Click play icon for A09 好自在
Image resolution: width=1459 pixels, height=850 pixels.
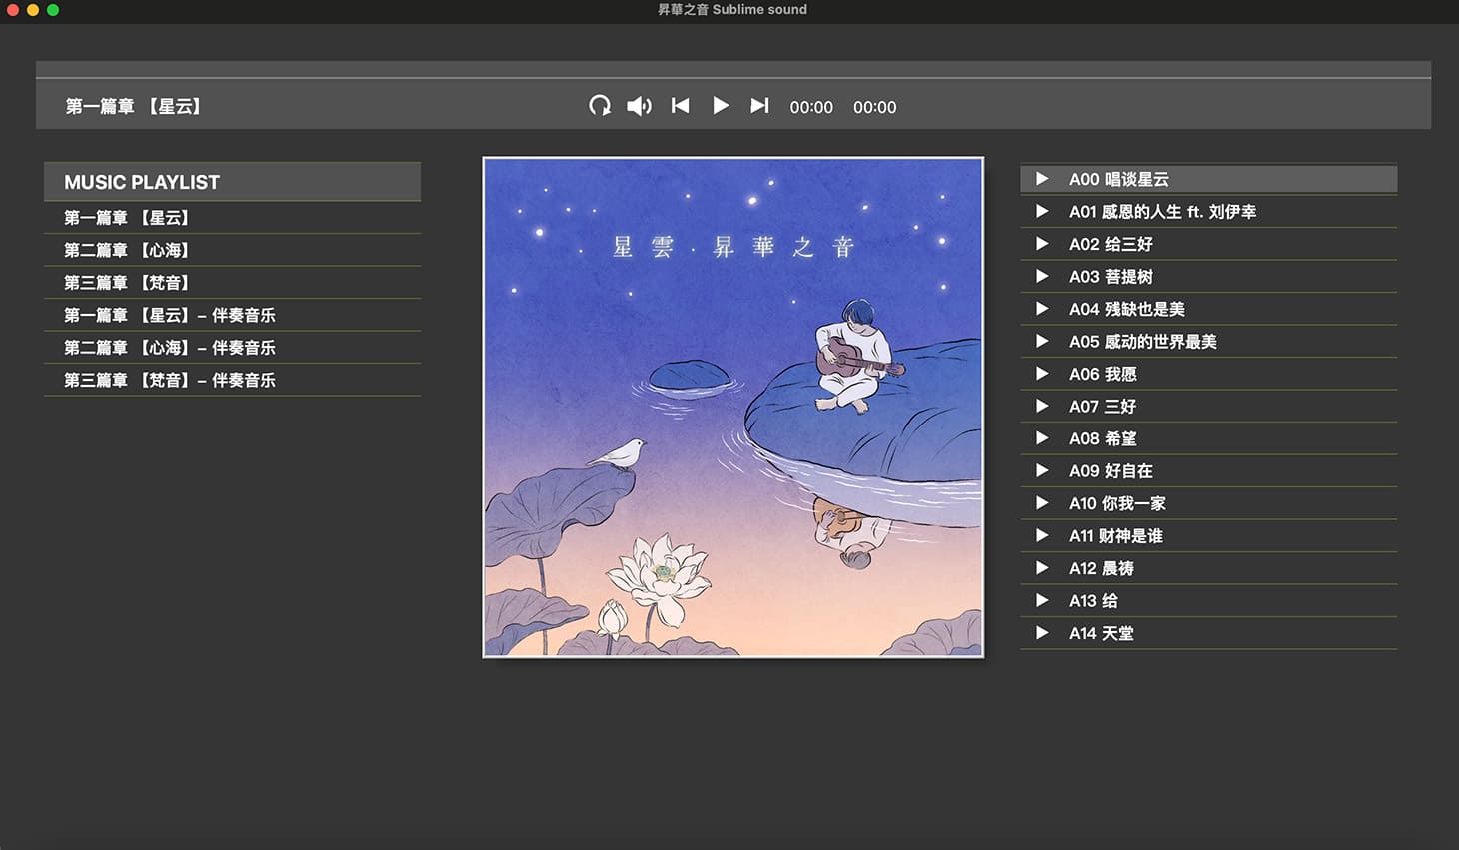pyautogui.click(x=1042, y=470)
